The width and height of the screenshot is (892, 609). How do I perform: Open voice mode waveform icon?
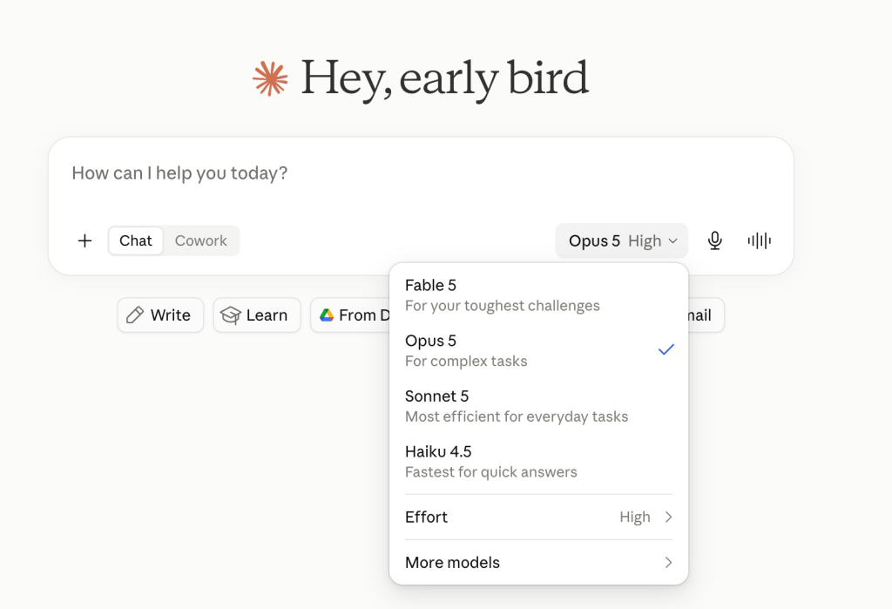tap(760, 240)
